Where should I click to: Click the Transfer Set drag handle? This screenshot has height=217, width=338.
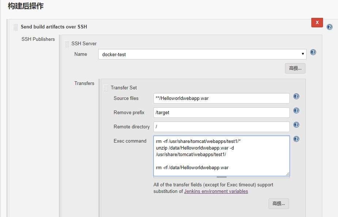[x=106, y=88]
